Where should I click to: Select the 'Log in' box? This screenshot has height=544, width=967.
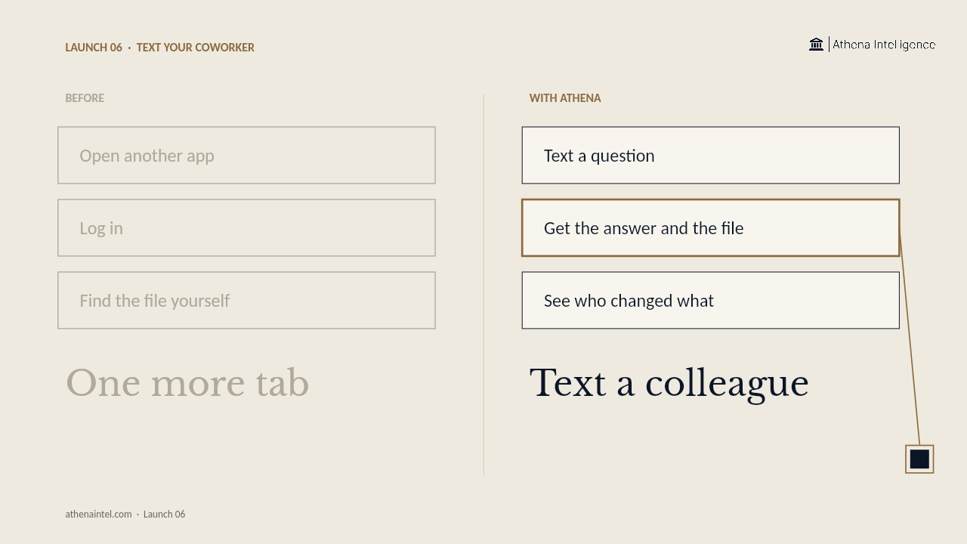[246, 227]
